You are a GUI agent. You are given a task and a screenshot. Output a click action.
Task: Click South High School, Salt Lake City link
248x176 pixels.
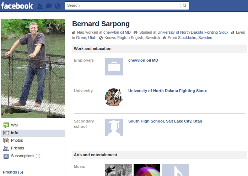pos(165,121)
